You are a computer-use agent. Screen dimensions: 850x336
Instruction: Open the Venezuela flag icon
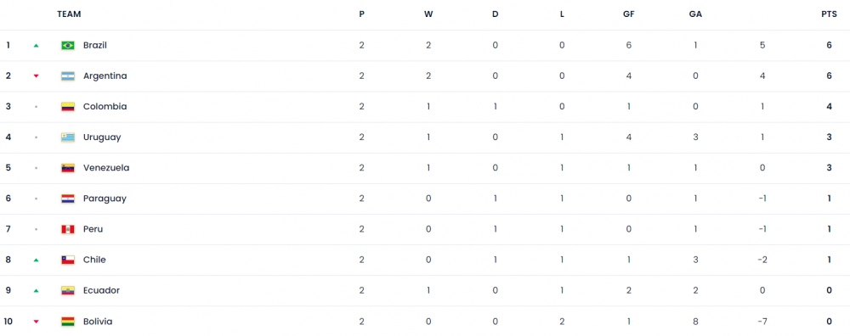click(68, 168)
